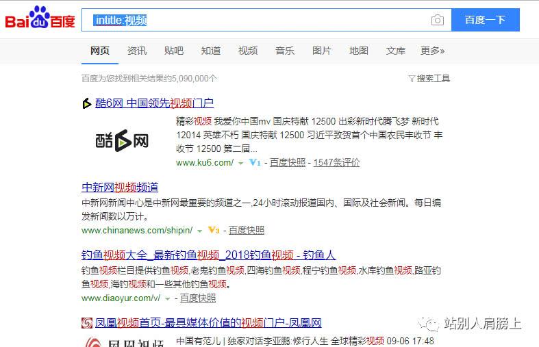The width and height of the screenshot is (539, 347).
Task: Switch to the 视频 tab
Action: point(248,51)
